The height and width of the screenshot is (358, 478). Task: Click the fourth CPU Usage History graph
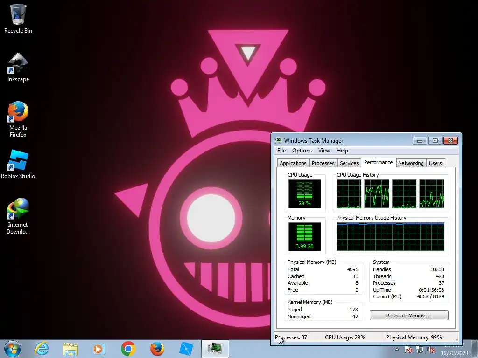pos(432,193)
